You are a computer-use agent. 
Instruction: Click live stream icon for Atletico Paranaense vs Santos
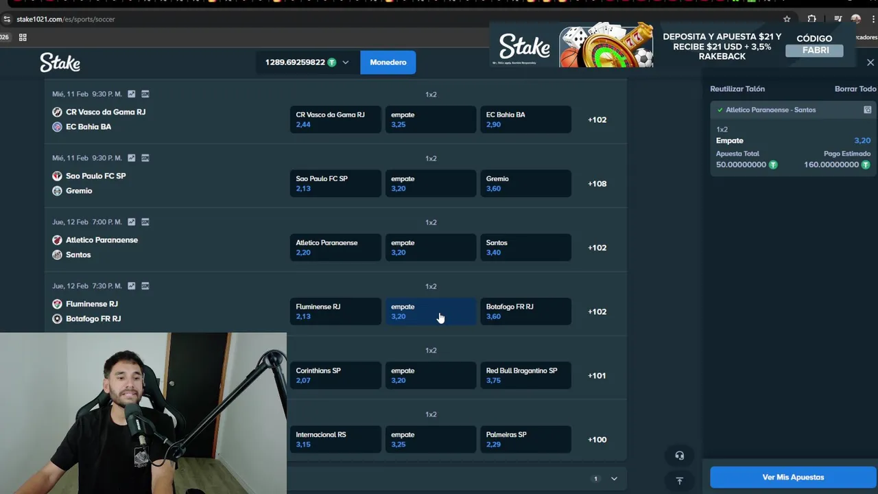(145, 222)
